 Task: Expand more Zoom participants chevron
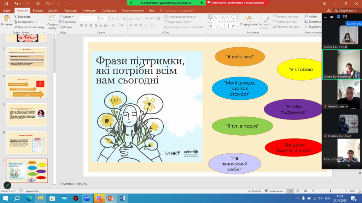pyautogui.click(x=349, y=165)
